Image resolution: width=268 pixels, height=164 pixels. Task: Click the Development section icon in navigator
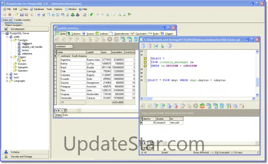pyautogui.click(x=6, y=29)
